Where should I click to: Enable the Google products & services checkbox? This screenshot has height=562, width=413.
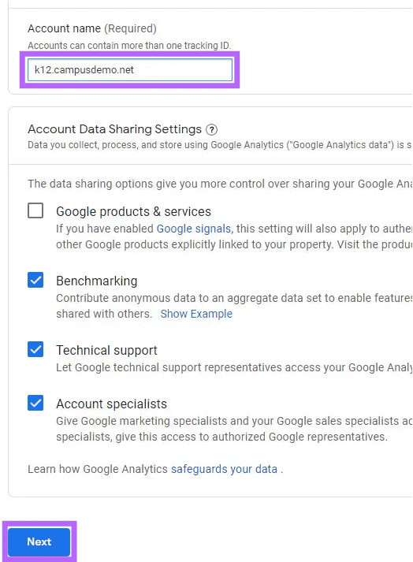click(35, 210)
